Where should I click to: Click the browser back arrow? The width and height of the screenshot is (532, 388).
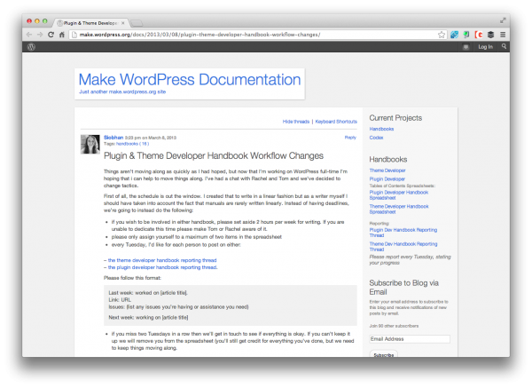29,35
